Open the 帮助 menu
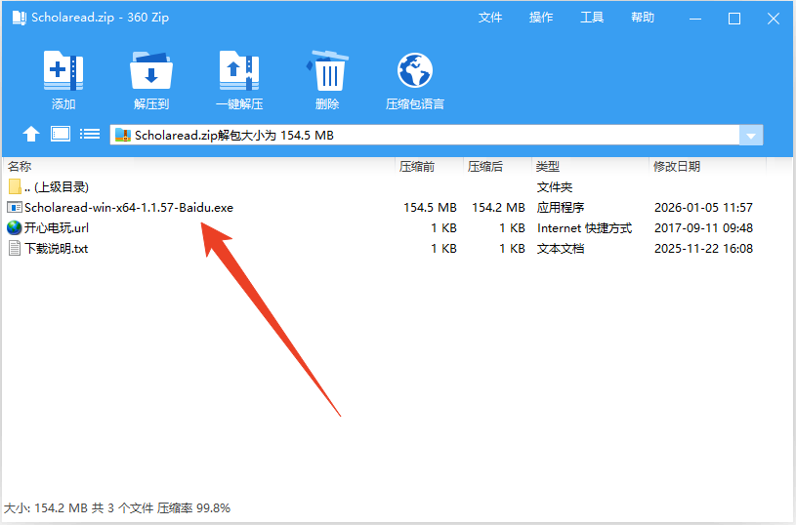This screenshot has height=525, width=796. point(643,18)
